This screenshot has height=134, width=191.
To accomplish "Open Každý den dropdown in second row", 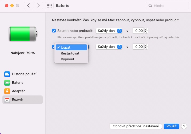I will click(109, 47).
